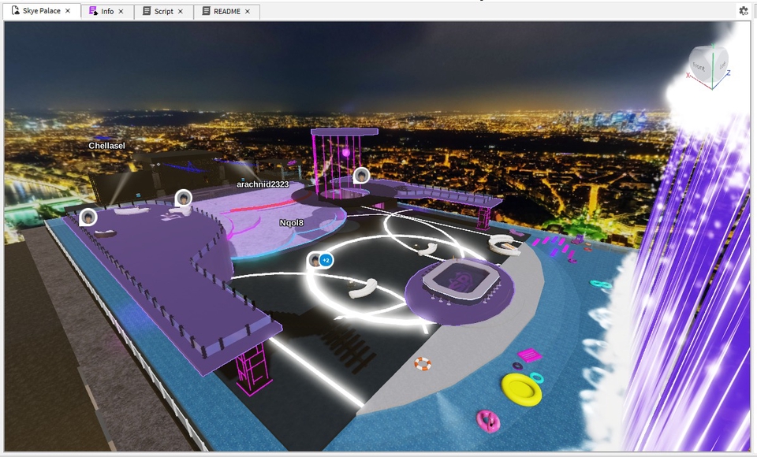Select the Skye Palace tab
This screenshot has height=457, width=757.
pyautogui.click(x=41, y=11)
